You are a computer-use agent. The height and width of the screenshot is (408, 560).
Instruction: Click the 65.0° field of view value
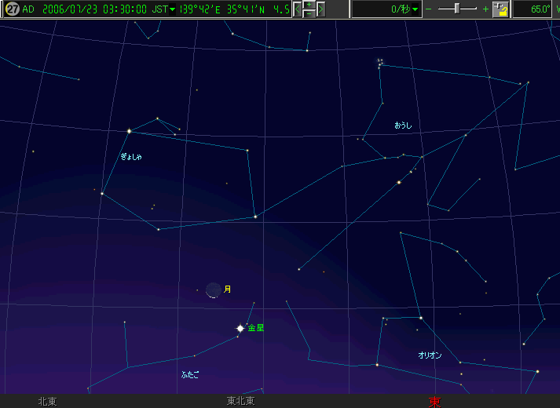coord(539,9)
